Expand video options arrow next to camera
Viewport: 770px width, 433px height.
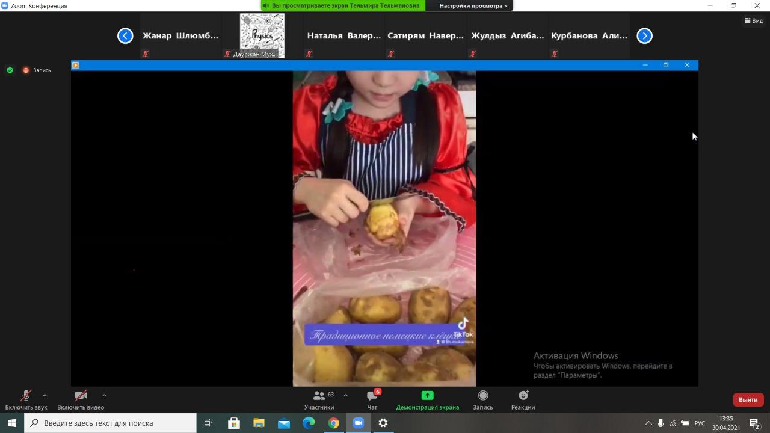pyautogui.click(x=104, y=395)
